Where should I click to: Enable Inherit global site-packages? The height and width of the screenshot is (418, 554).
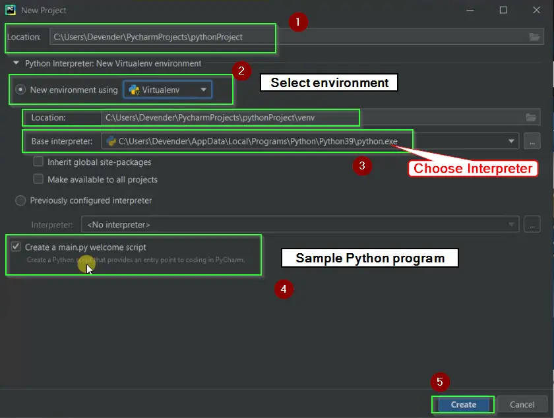[38, 162]
